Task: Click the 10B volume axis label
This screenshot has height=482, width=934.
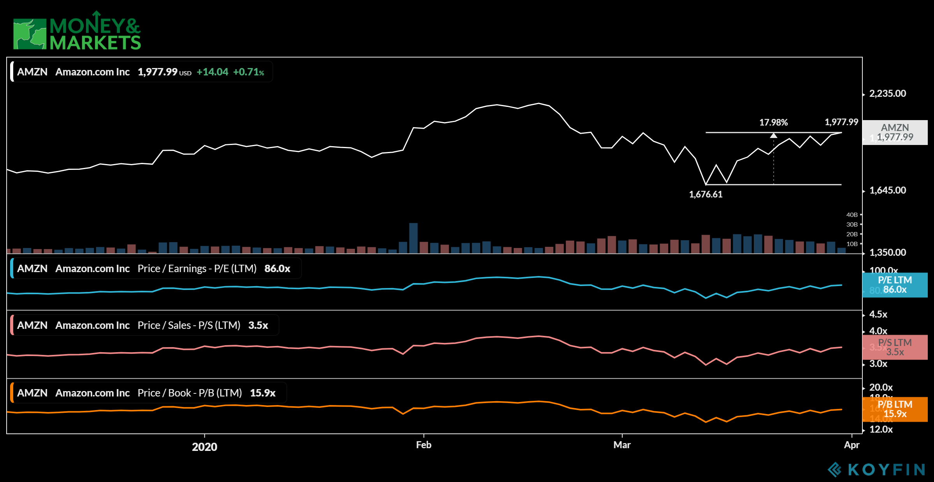Action: (852, 244)
